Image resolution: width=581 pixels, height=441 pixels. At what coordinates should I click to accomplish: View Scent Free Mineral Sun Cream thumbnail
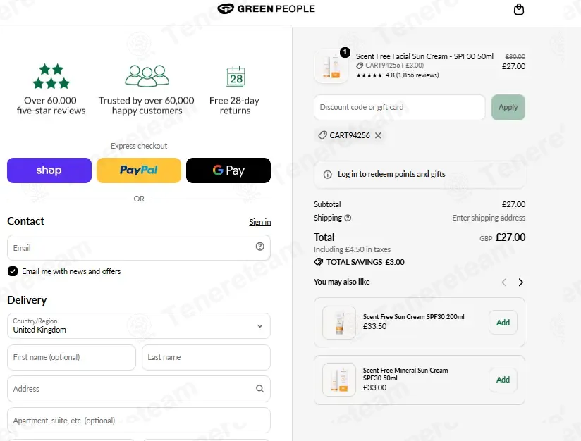[x=339, y=380]
